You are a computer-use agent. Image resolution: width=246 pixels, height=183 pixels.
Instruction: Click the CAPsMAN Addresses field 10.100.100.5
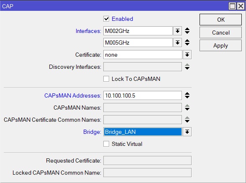(143, 95)
